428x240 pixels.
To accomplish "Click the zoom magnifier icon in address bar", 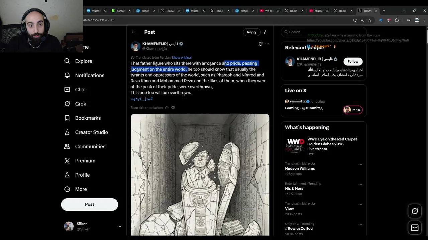I will point(362,20).
